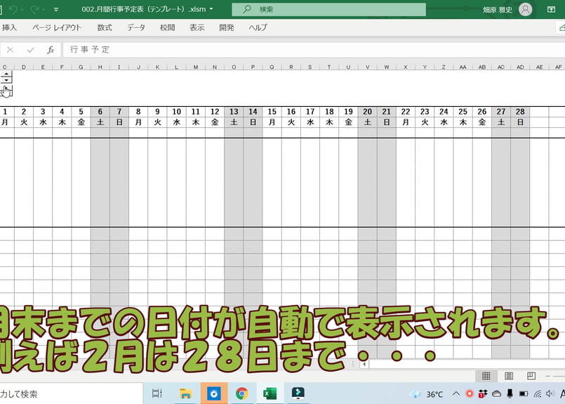565x404 pixels.
Task: Open Insert Function fx dialog
Action: 51,50
